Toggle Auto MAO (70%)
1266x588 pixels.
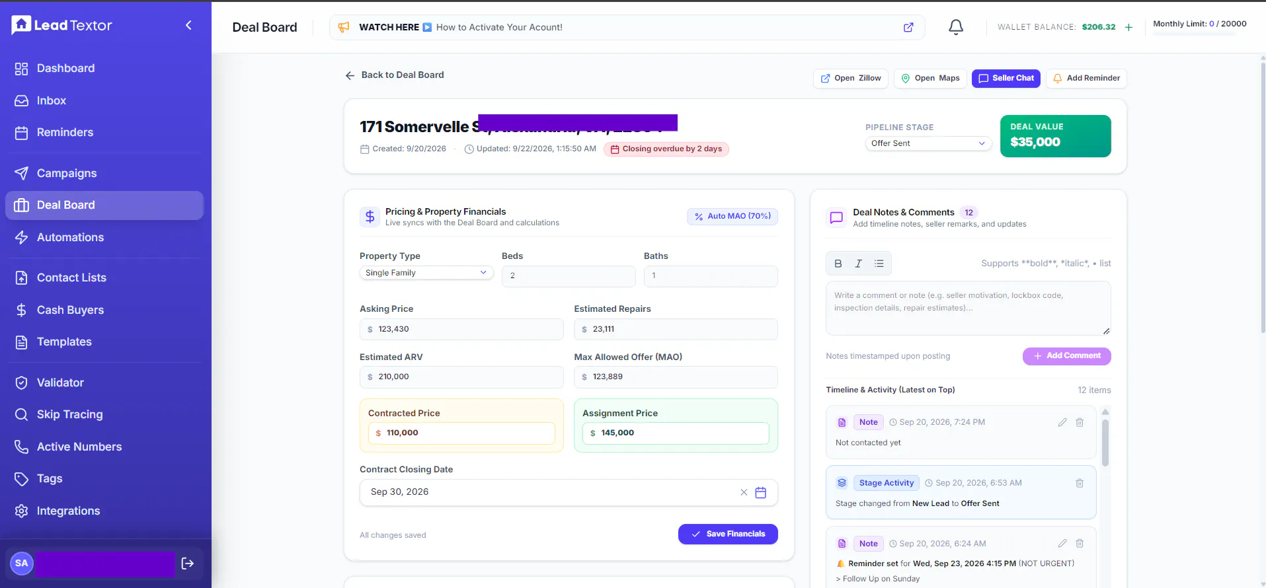pos(732,216)
